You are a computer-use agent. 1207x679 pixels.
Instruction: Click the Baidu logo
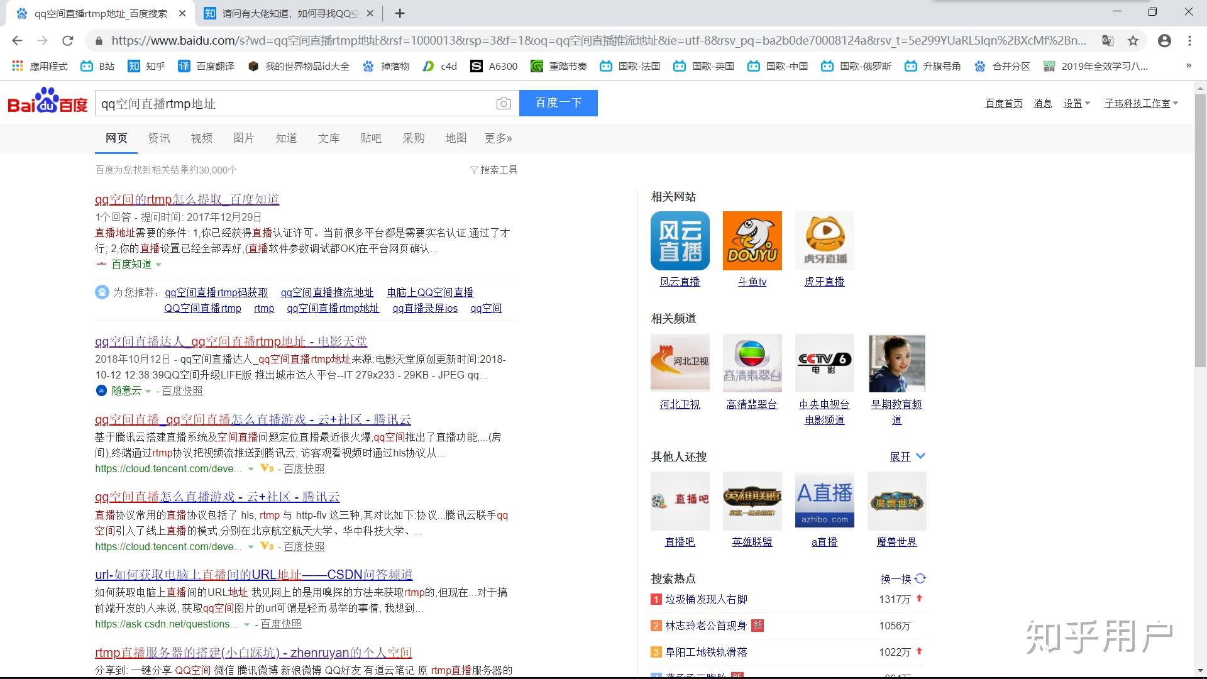point(47,102)
